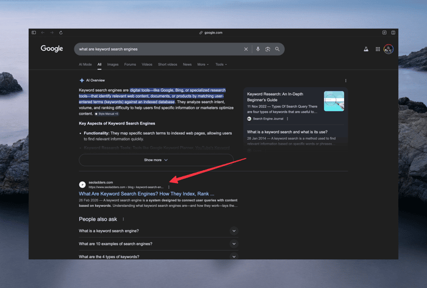
Task: Expand AI Overview with Show more
Action: tap(156, 160)
